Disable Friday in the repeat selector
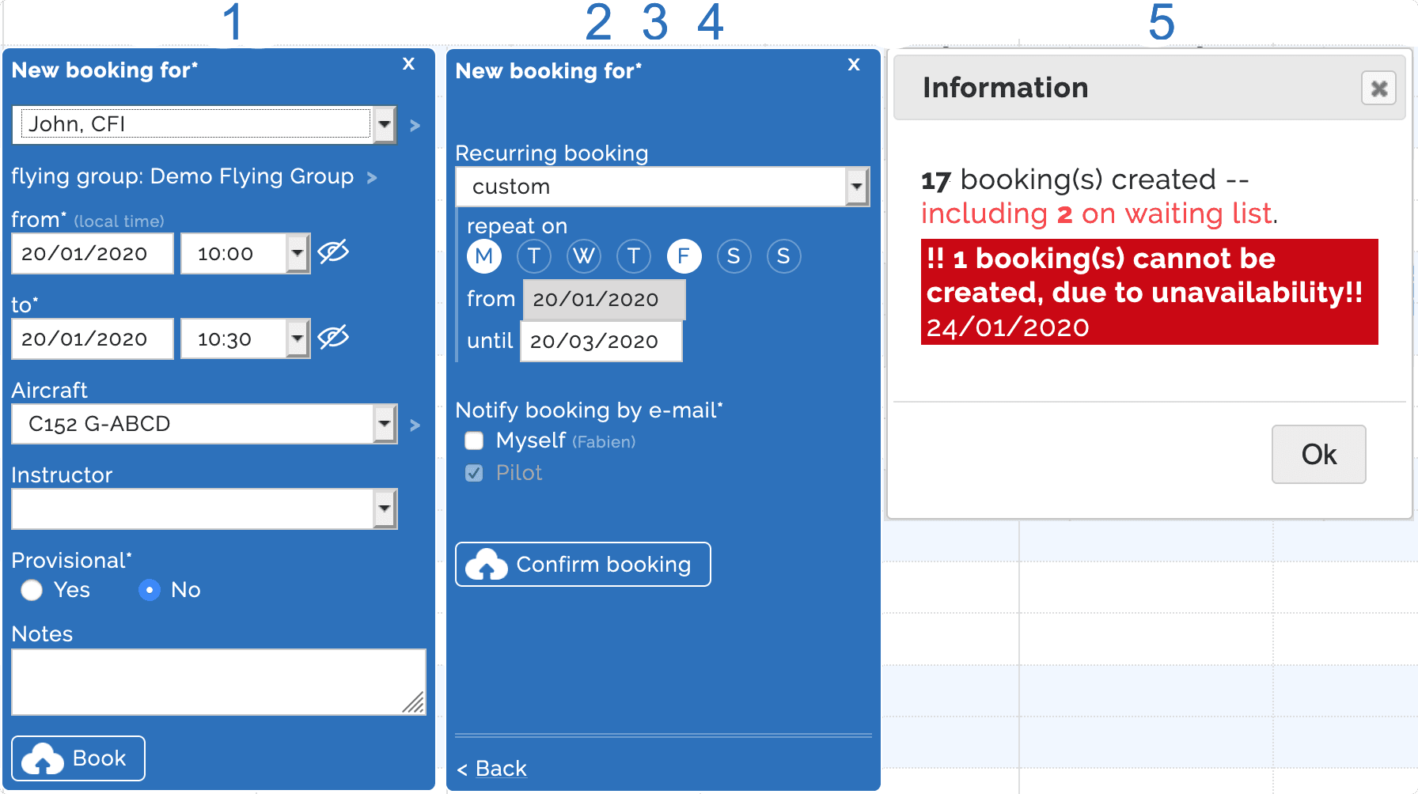 click(x=684, y=255)
